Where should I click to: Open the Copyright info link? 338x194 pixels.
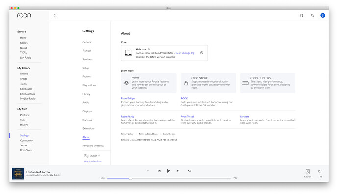(x=169, y=134)
